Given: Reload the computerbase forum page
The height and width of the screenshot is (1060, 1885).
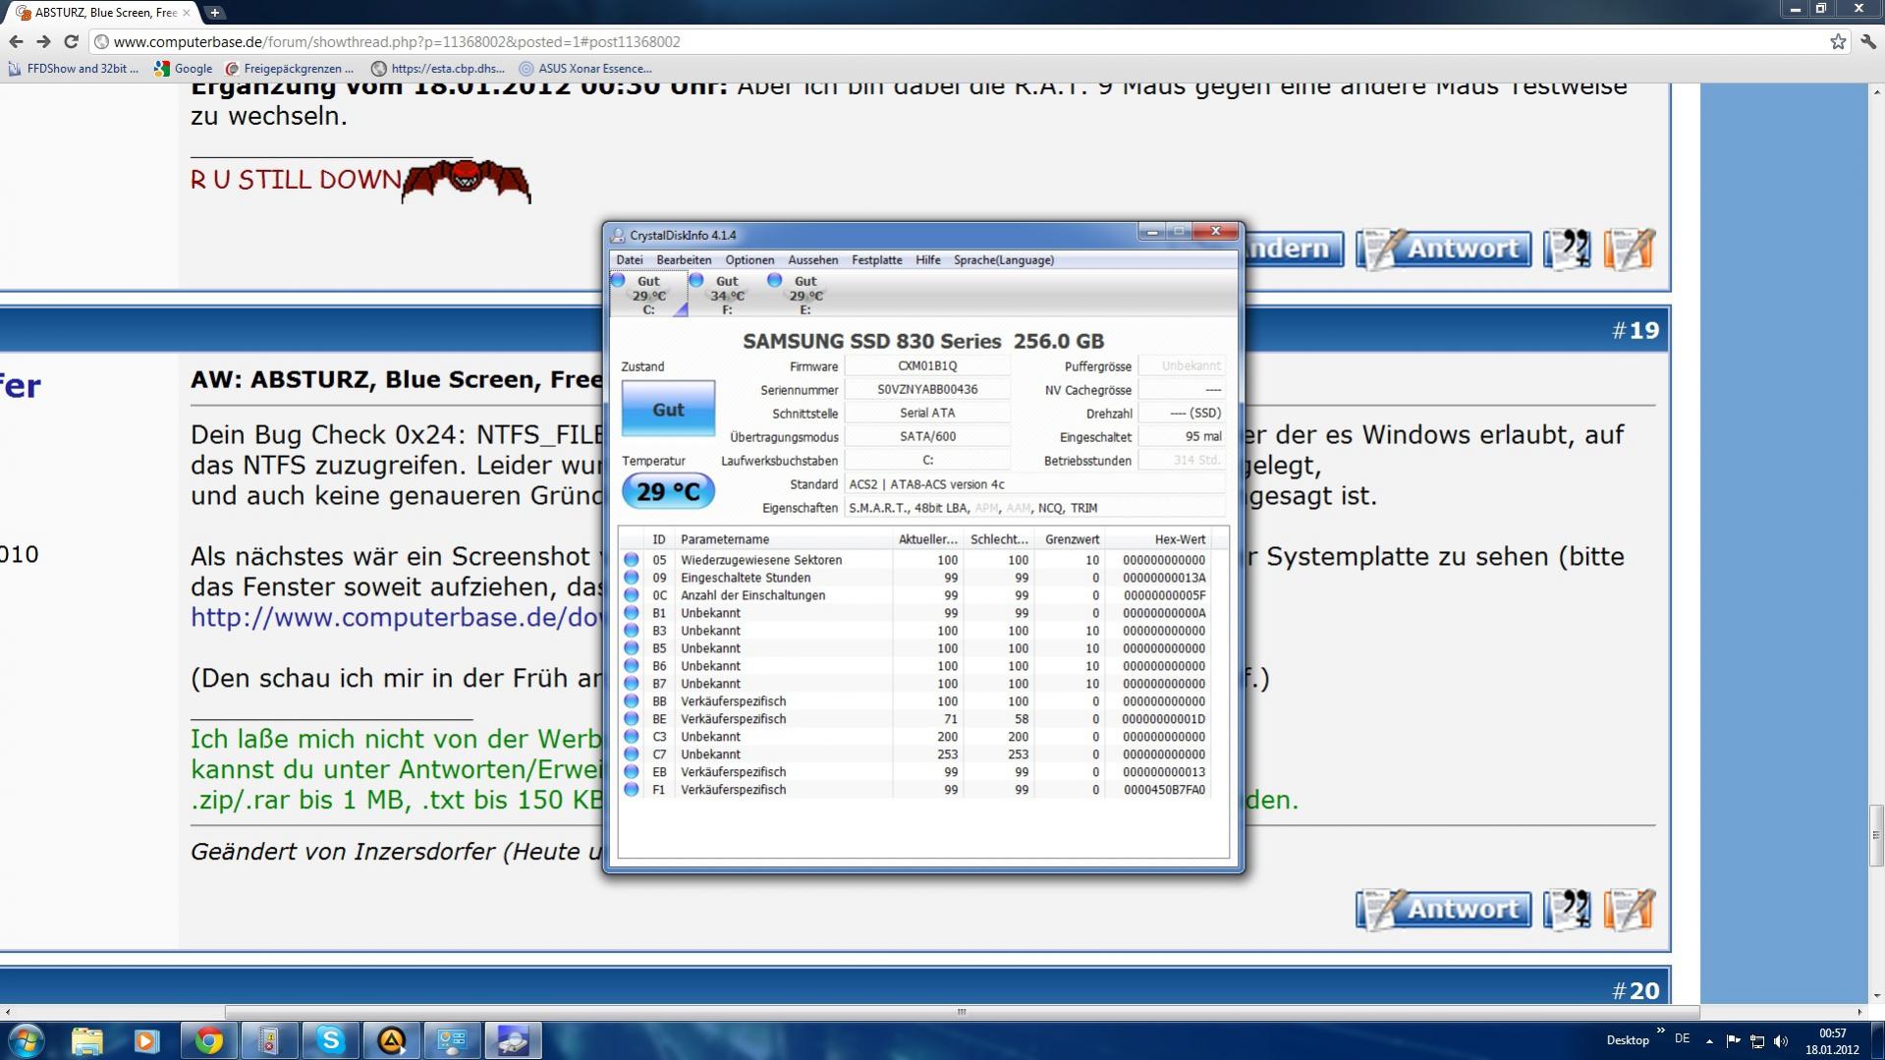Looking at the screenshot, I should pos(71,41).
